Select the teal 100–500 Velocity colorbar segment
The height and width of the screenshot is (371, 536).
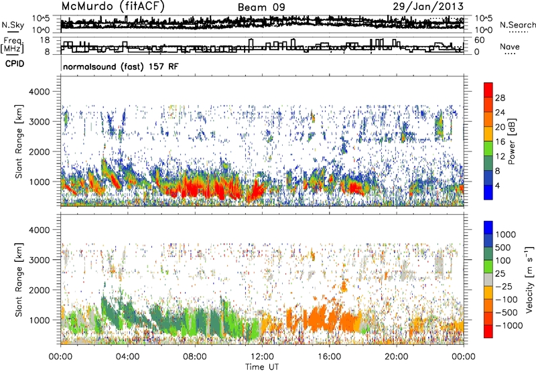tap(488, 254)
